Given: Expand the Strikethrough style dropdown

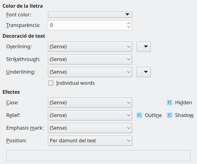Looking at the screenshot, I should (90, 59).
